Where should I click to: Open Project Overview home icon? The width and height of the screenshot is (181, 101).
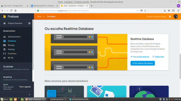pos(4,23)
